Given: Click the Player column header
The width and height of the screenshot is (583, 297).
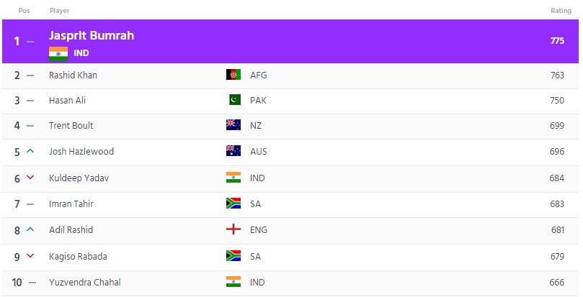Looking at the screenshot, I should pyautogui.click(x=60, y=11).
